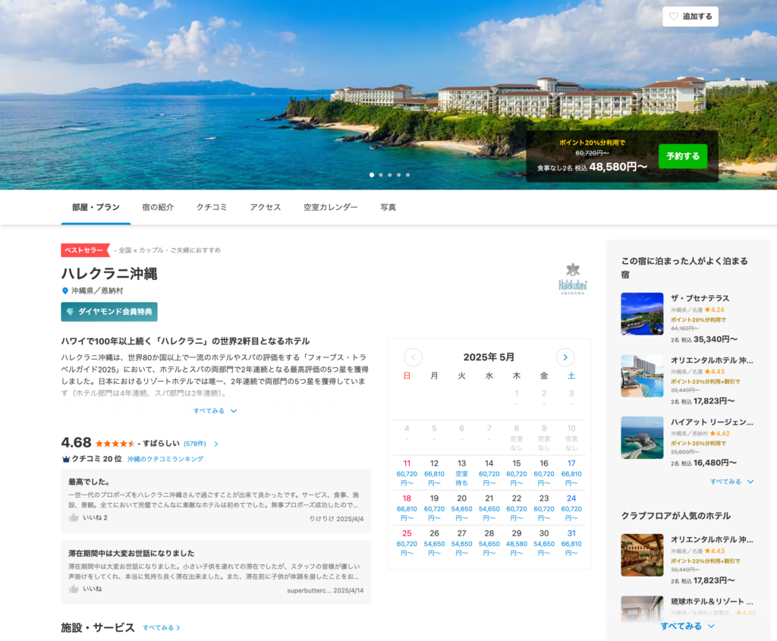Image resolution: width=777 pixels, height=641 pixels.
Task: Go to next month in calendar
Action: [x=565, y=357]
